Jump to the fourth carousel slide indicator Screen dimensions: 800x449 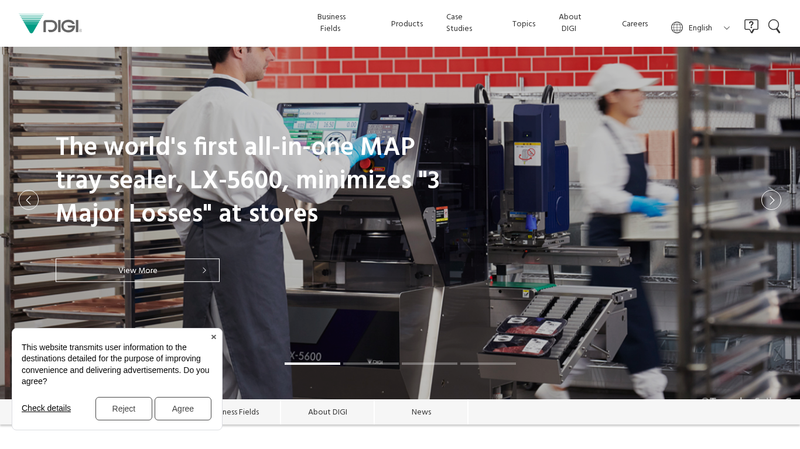tap(488, 364)
